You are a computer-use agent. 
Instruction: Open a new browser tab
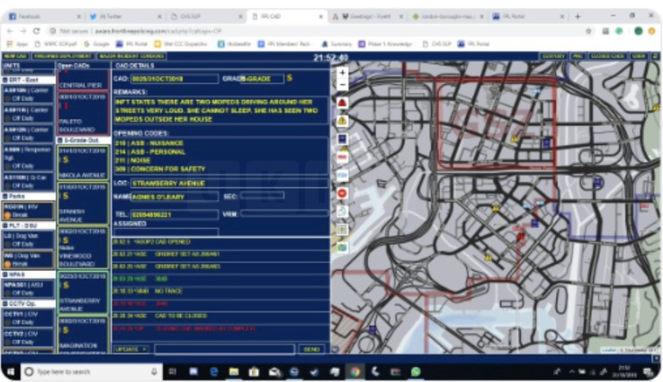pyautogui.click(x=577, y=17)
